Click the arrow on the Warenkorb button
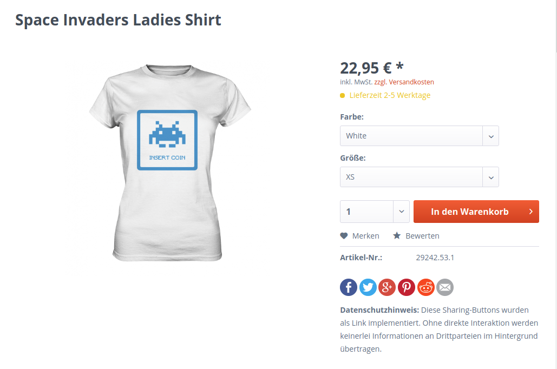The image size is (557, 369). [x=530, y=212]
